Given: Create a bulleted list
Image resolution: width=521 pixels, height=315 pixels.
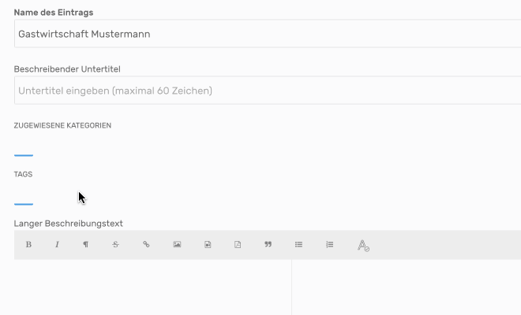Looking at the screenshot, I should pos(299,245).
